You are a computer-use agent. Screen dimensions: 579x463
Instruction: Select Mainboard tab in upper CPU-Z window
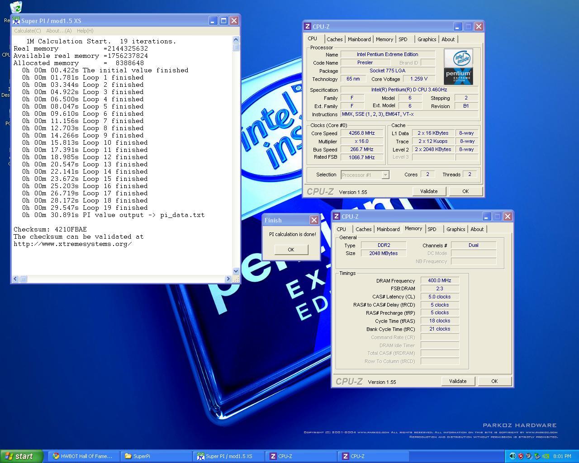[359, 39]
